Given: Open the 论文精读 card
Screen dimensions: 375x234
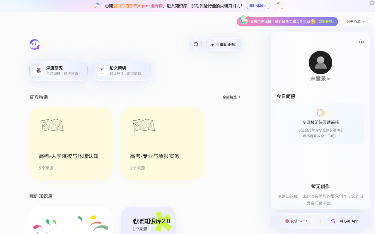Looking at the screenshot, I should [122, 71].
